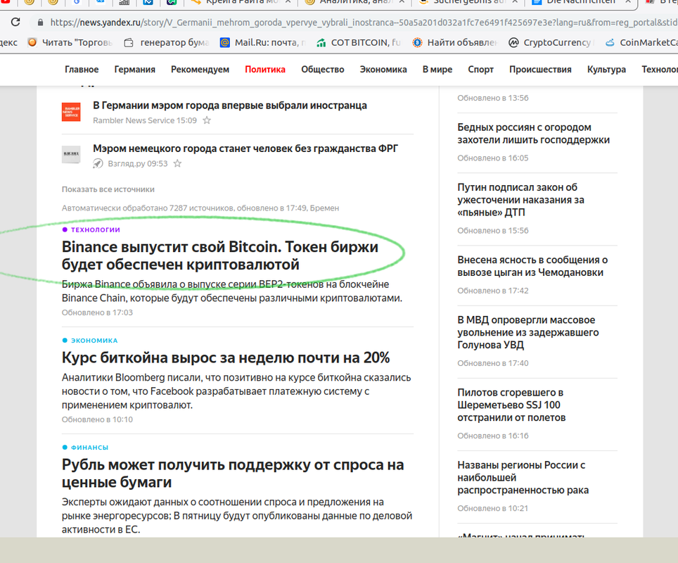Open the Mail.Ru bookmark icon
This screenshot has height=563, width=678.
[x=224, y=42]
